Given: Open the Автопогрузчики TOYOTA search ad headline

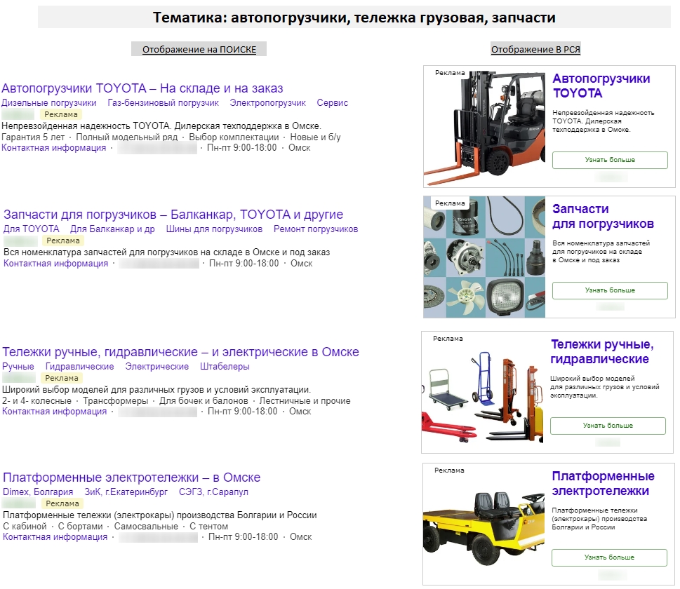Looking at the screenshot, I should [x=142, y=88].
